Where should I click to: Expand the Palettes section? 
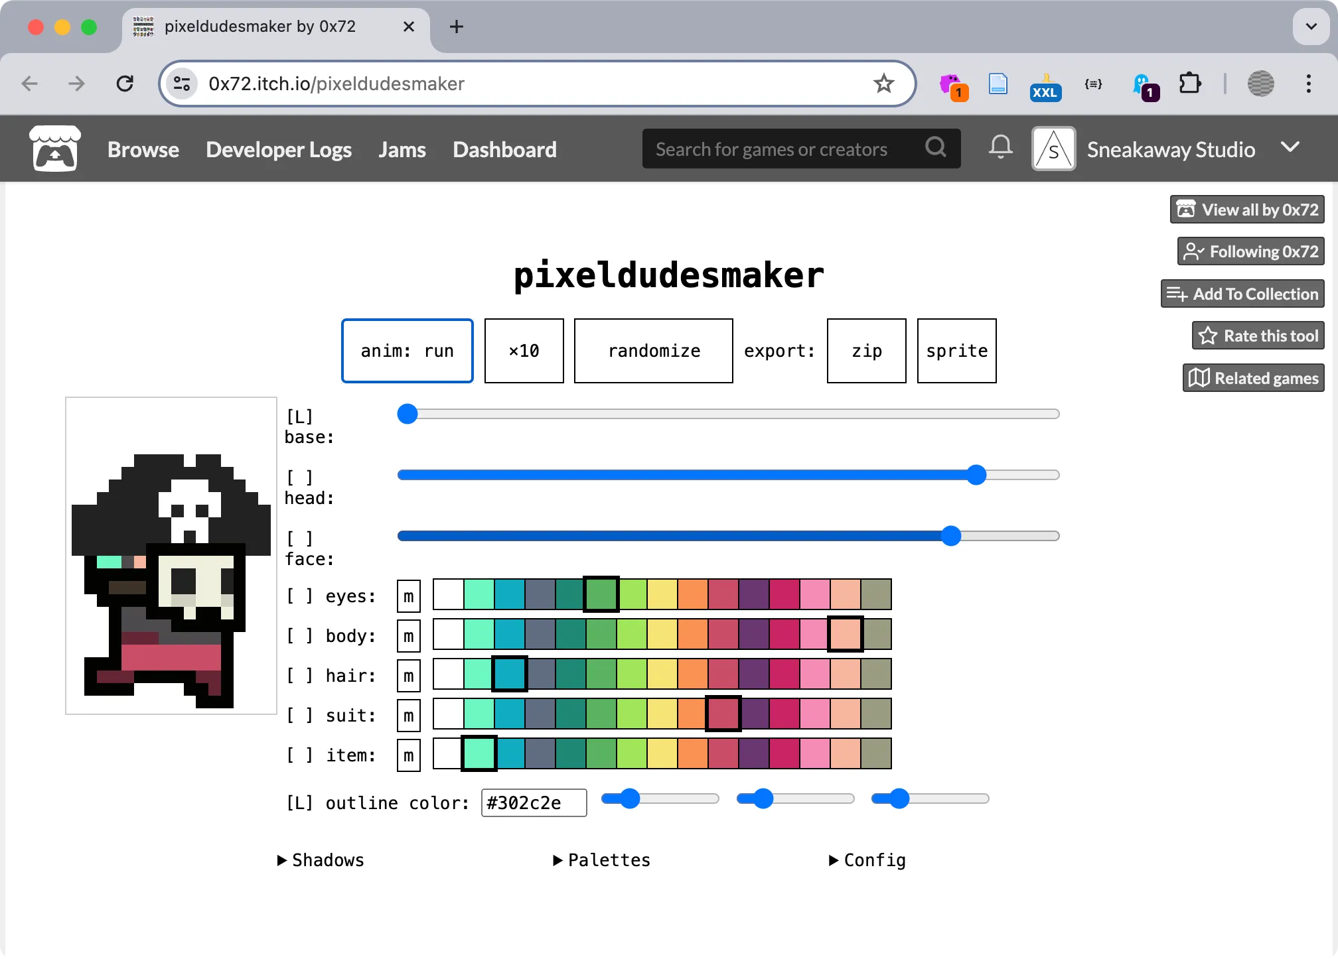coord(601,860)
